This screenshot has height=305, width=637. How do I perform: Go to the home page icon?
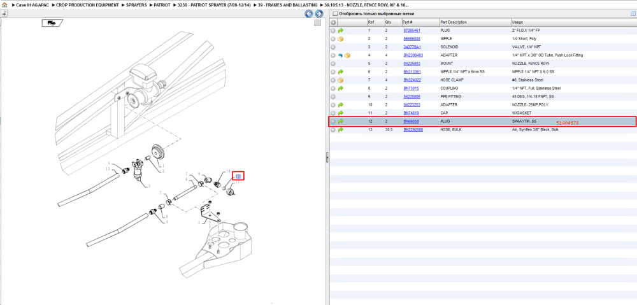tap(5, 5)
